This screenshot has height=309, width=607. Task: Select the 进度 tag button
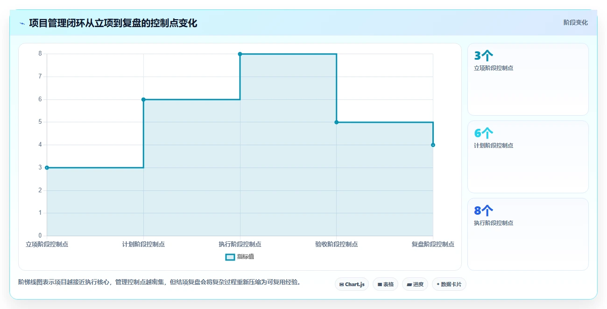415,284
